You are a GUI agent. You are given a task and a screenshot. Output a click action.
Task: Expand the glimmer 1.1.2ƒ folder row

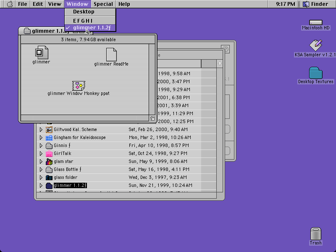point(41,186)
